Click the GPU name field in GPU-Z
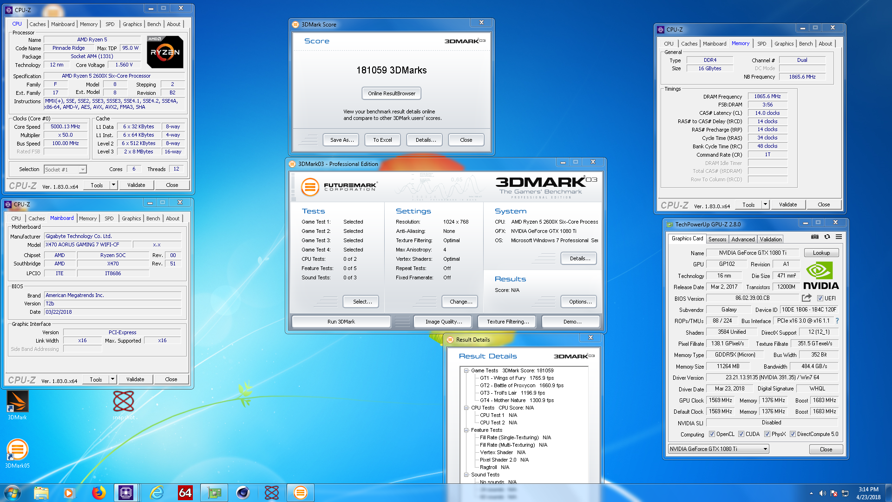This screenshot has width=892, height=502. pos(753,253)
